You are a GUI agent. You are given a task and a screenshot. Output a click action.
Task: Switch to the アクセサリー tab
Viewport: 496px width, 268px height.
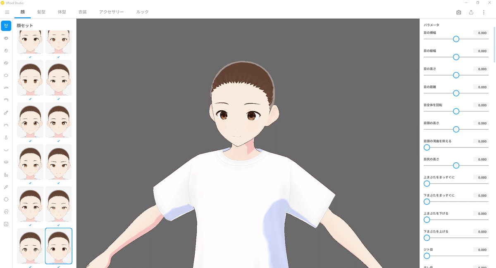click(x=111, y=12)
